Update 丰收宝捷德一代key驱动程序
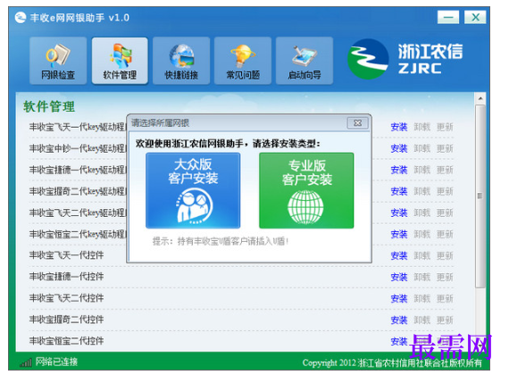Screen dimensions: 509x375 [445, 170]
